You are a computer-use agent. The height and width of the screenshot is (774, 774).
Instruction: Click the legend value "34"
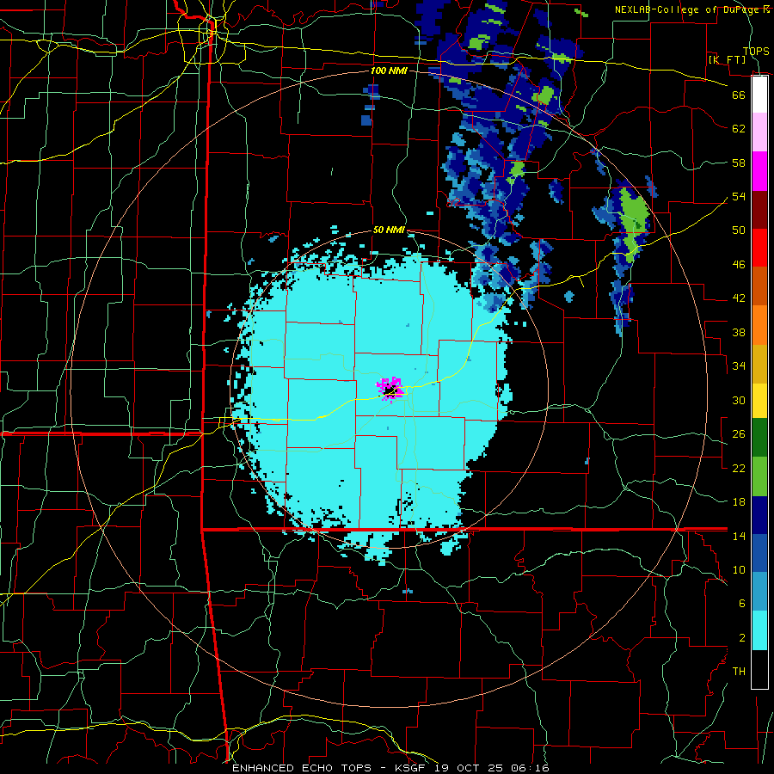739,366
